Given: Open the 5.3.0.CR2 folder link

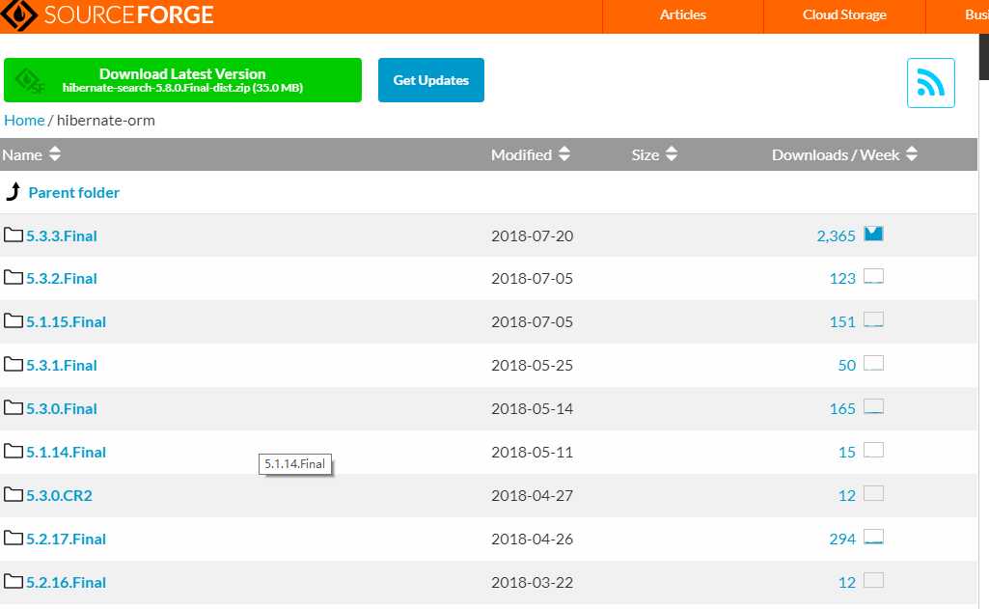Looking at the screenshot, I should (x=59, y=495).
